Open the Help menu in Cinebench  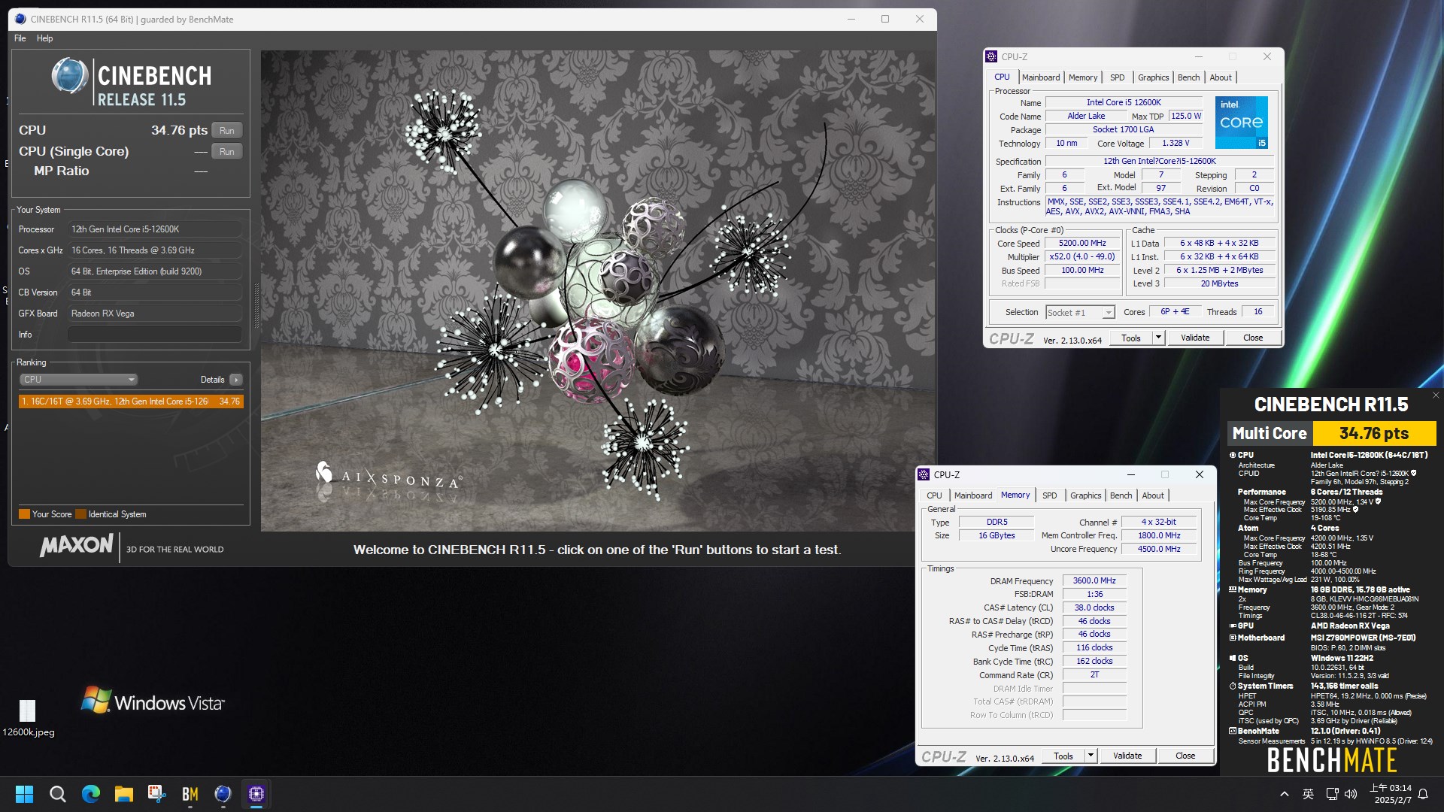44,38
